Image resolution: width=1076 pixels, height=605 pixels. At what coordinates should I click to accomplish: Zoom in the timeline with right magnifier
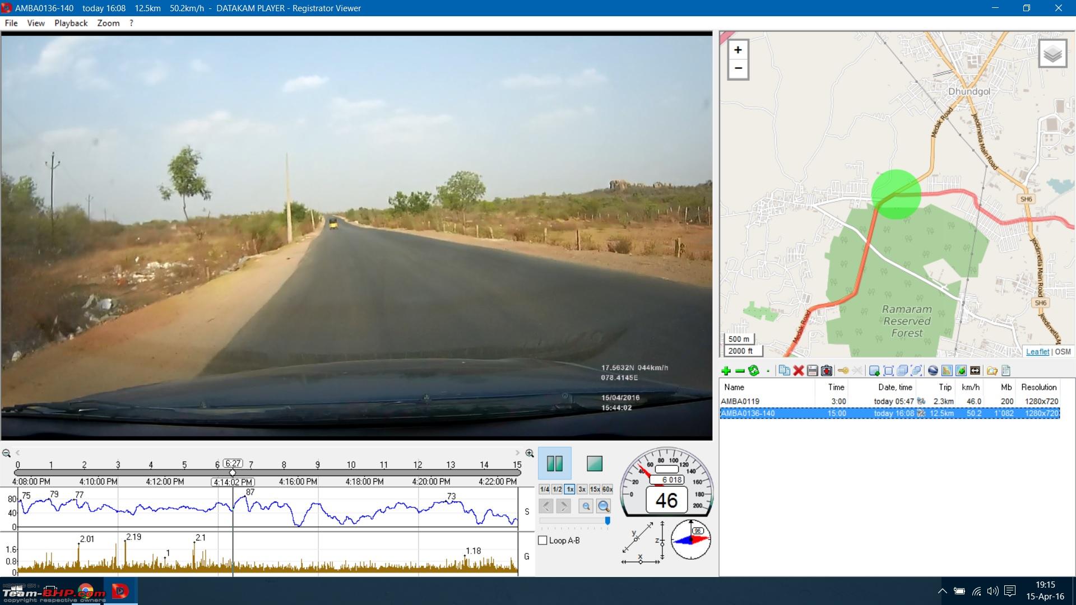530,453
